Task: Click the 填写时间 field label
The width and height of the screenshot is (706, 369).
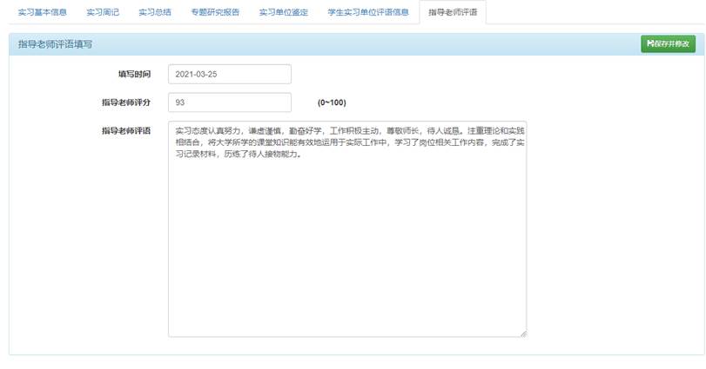Action: [x=134, y=75]
